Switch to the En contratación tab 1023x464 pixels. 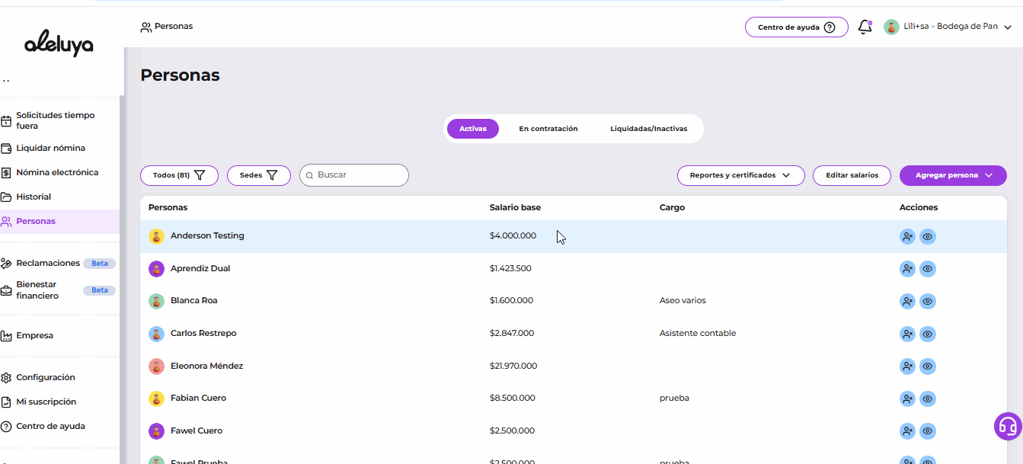click(548, 129)
